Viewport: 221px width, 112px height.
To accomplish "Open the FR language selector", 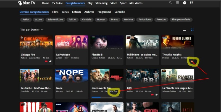I will tap(192, 3).
